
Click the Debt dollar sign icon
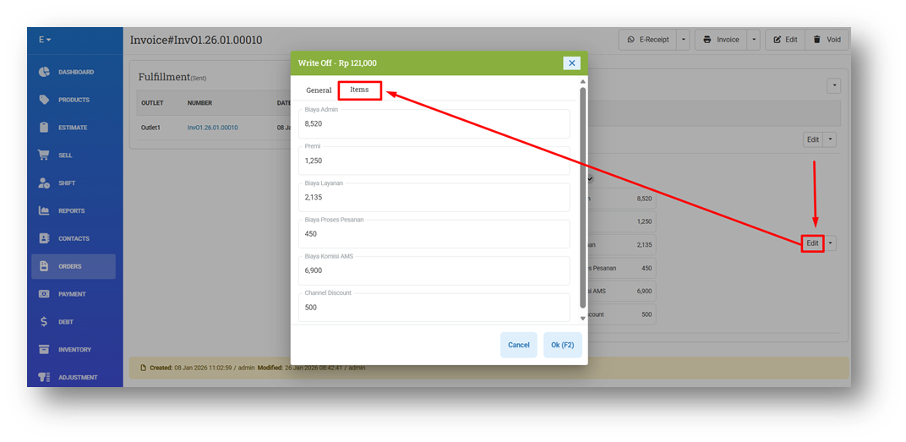(44, 322)
